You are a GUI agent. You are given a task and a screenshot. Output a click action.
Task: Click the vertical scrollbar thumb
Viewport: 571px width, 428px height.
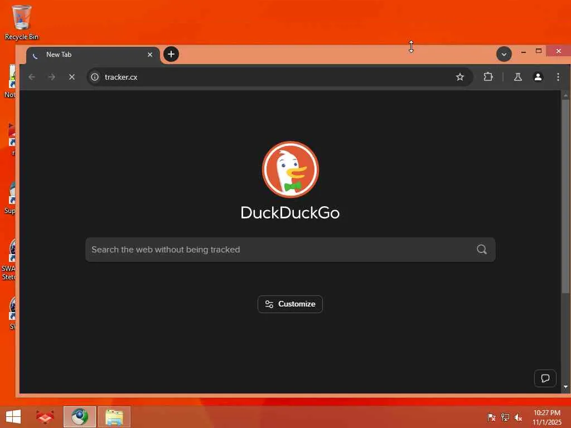click(565, 197)
